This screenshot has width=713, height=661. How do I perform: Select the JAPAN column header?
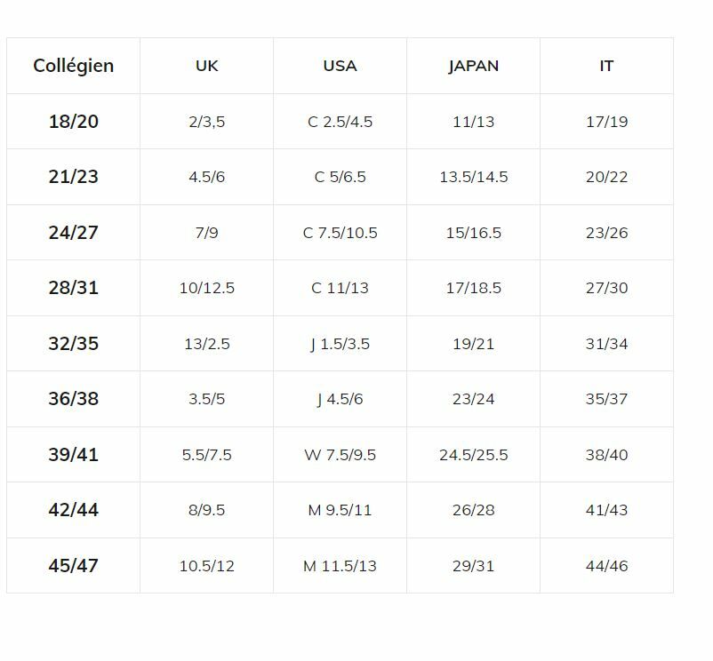pyautogui.click(x=473, y=66)
